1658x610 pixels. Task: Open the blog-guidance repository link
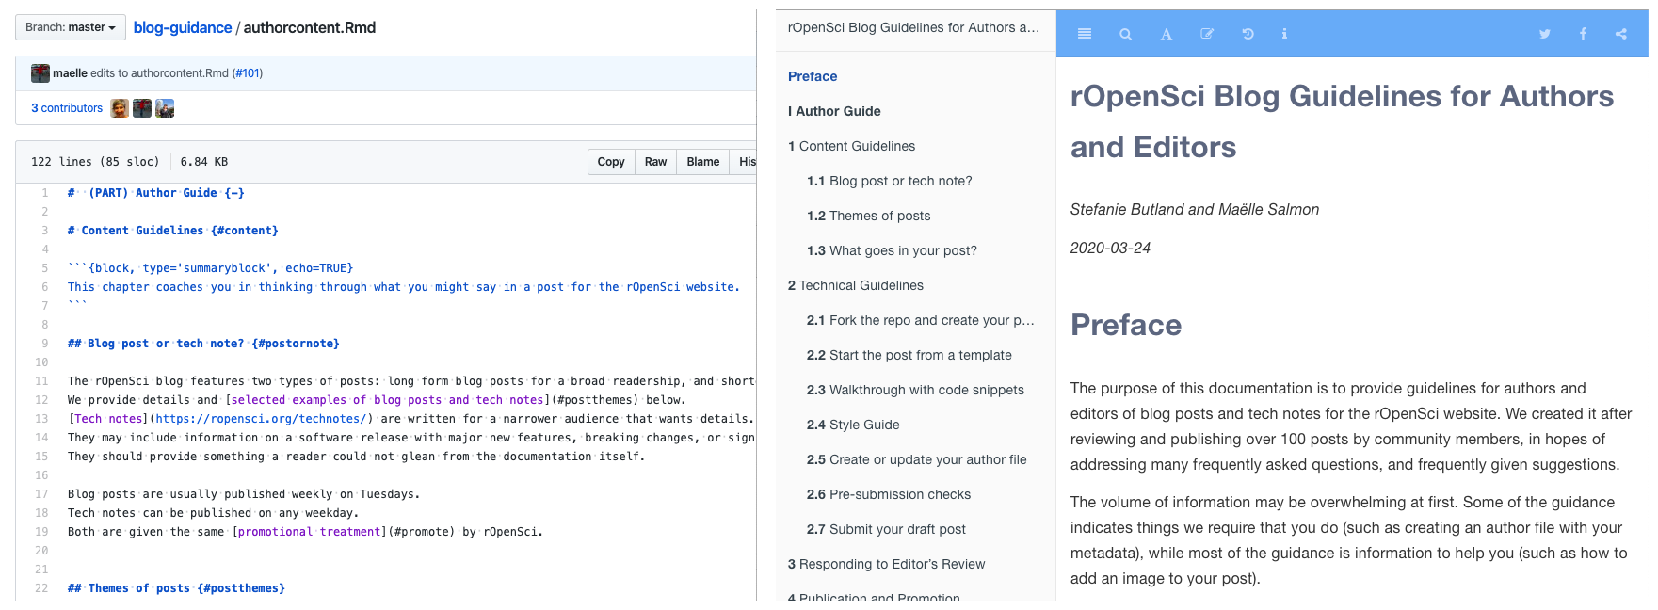pyautogui.click(x=183, y=27)
